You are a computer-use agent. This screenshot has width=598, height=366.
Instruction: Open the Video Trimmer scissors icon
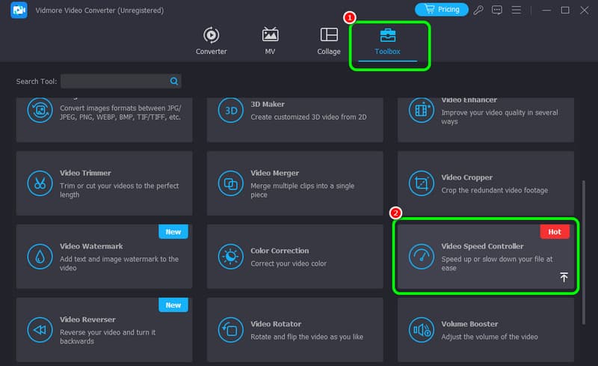tap(39, 183)
